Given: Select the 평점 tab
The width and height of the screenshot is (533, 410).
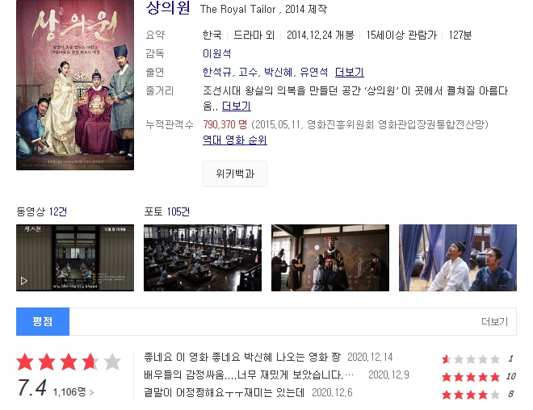Looking at the screenshot, I should click(x=43, y=321).
